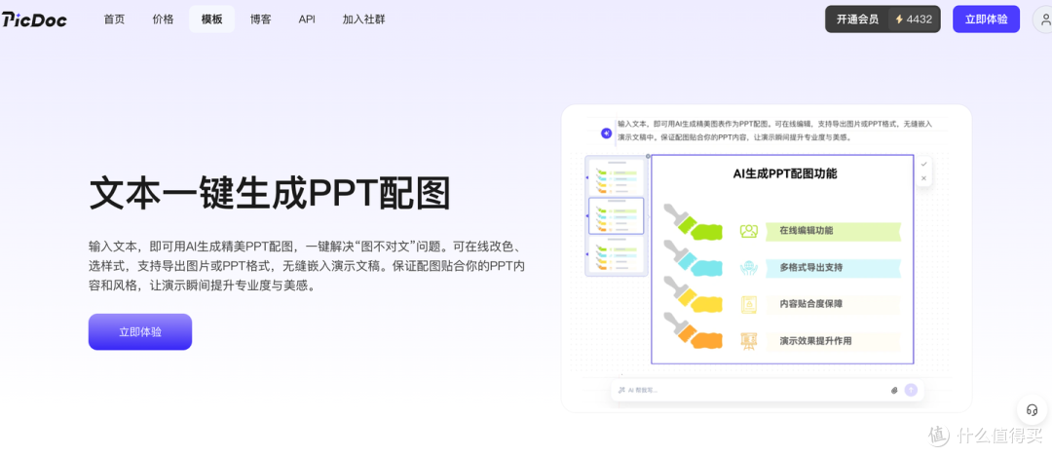The height and width of the screenshot is (457, 1052).
Task: Click the 开通会员 membership button
Action: (857, 19)
